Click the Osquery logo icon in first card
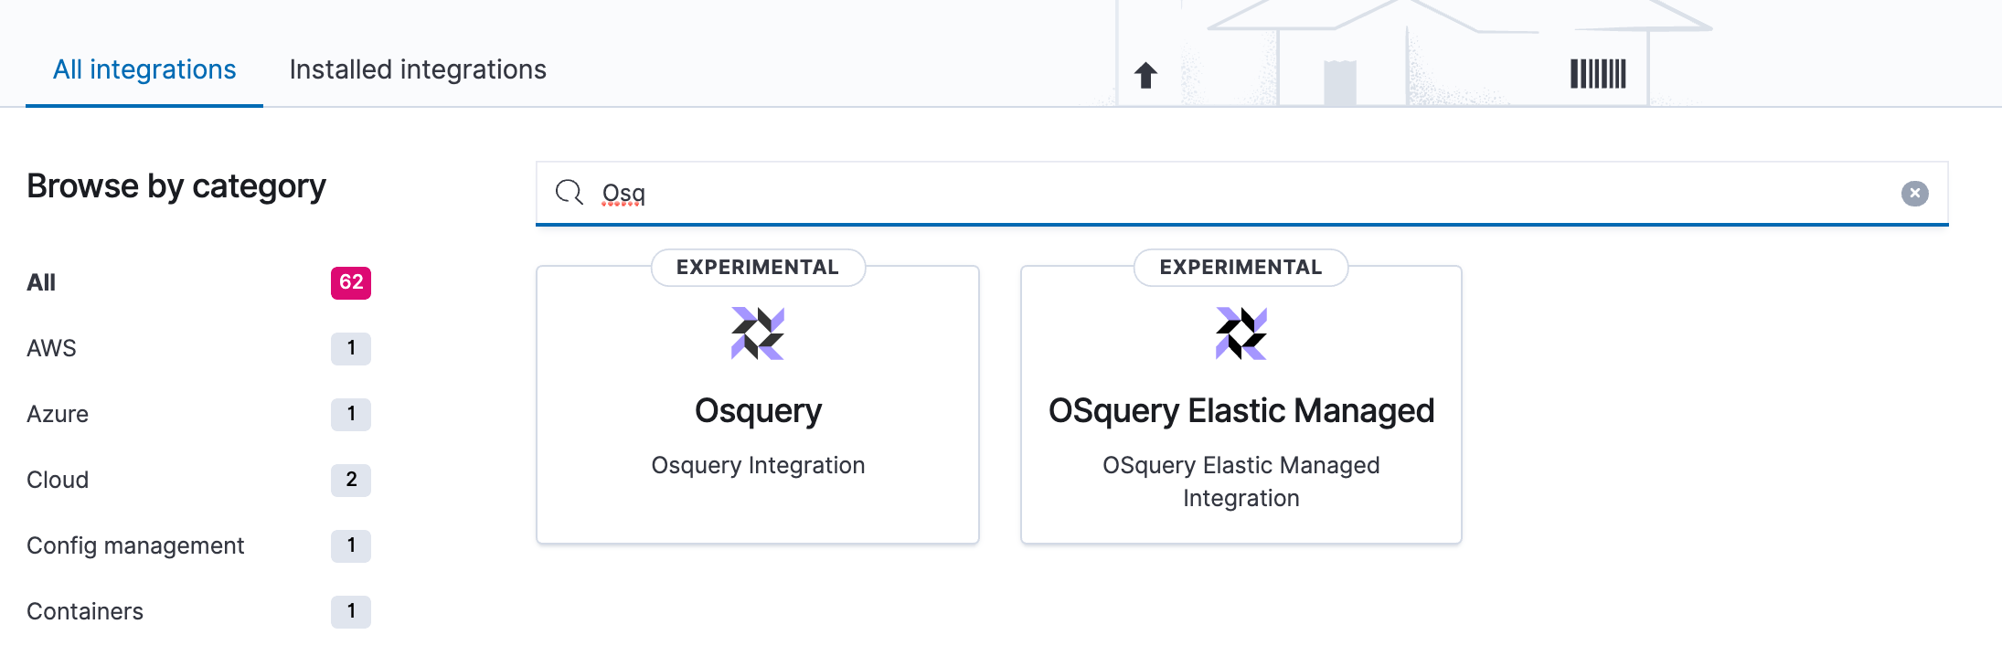2002x656 pixels. pyautogui.click(x=758, y=333)
